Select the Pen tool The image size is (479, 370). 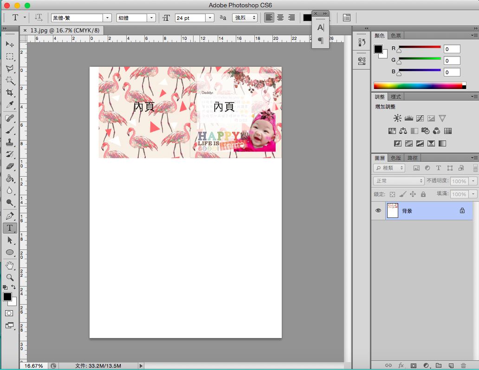pos(9,216)
